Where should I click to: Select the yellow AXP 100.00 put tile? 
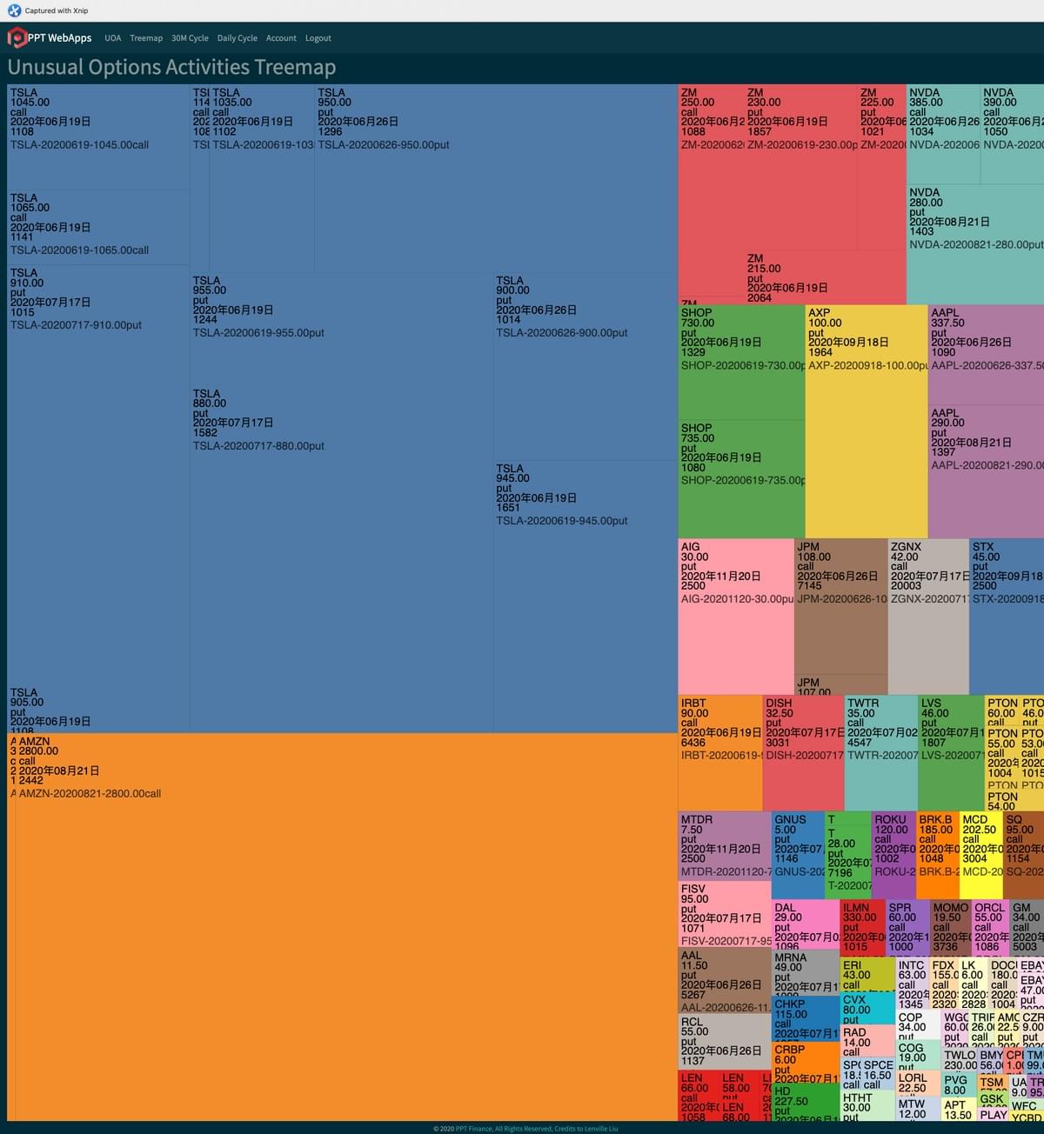867,421
